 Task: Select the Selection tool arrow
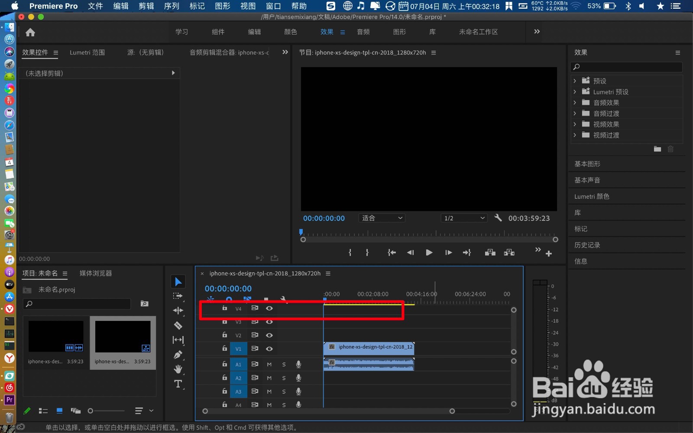click(178, 282)
